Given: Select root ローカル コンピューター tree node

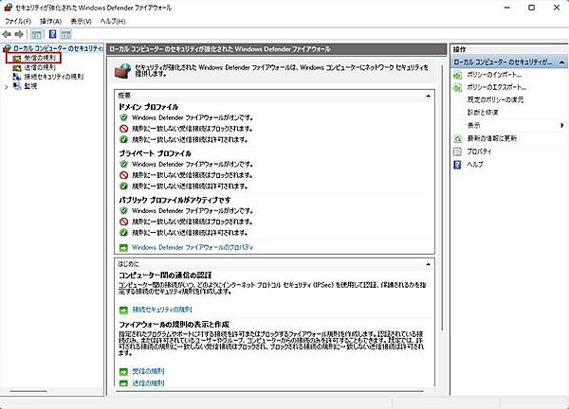Looking at the screenshot, I should click(x=58, y=48).
